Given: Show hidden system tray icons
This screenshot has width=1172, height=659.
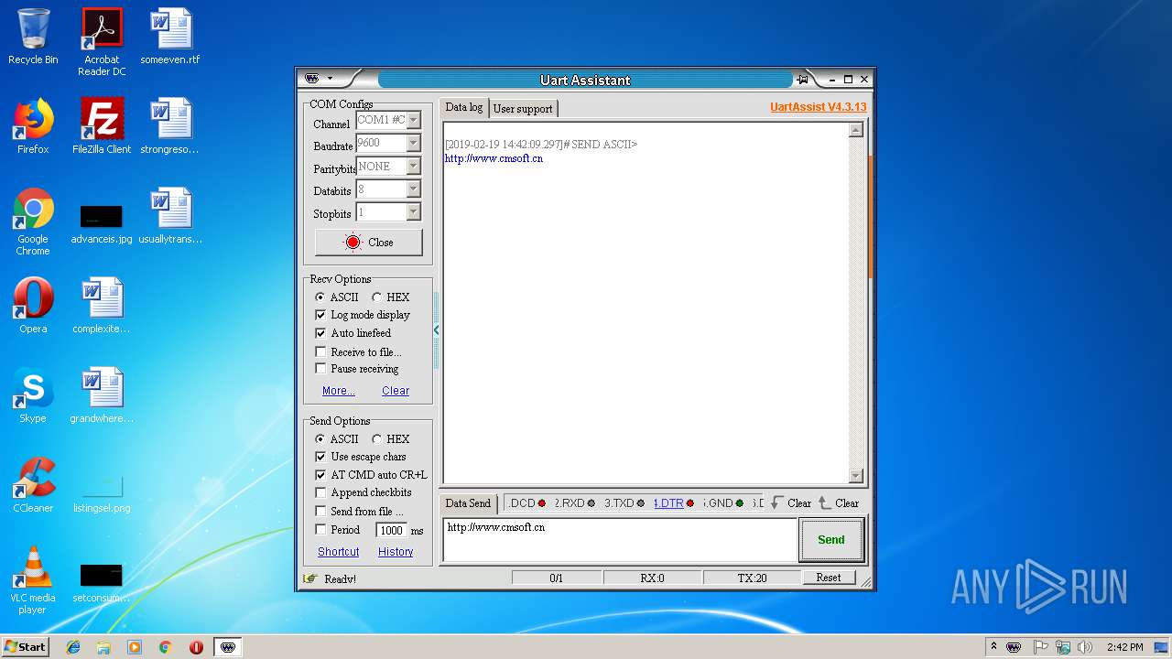Looking at the screenshot, I should (993, 647).
